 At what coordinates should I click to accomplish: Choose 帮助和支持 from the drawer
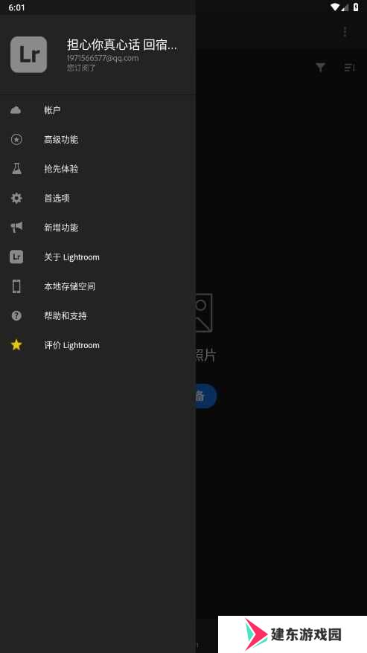click(98, 315)
